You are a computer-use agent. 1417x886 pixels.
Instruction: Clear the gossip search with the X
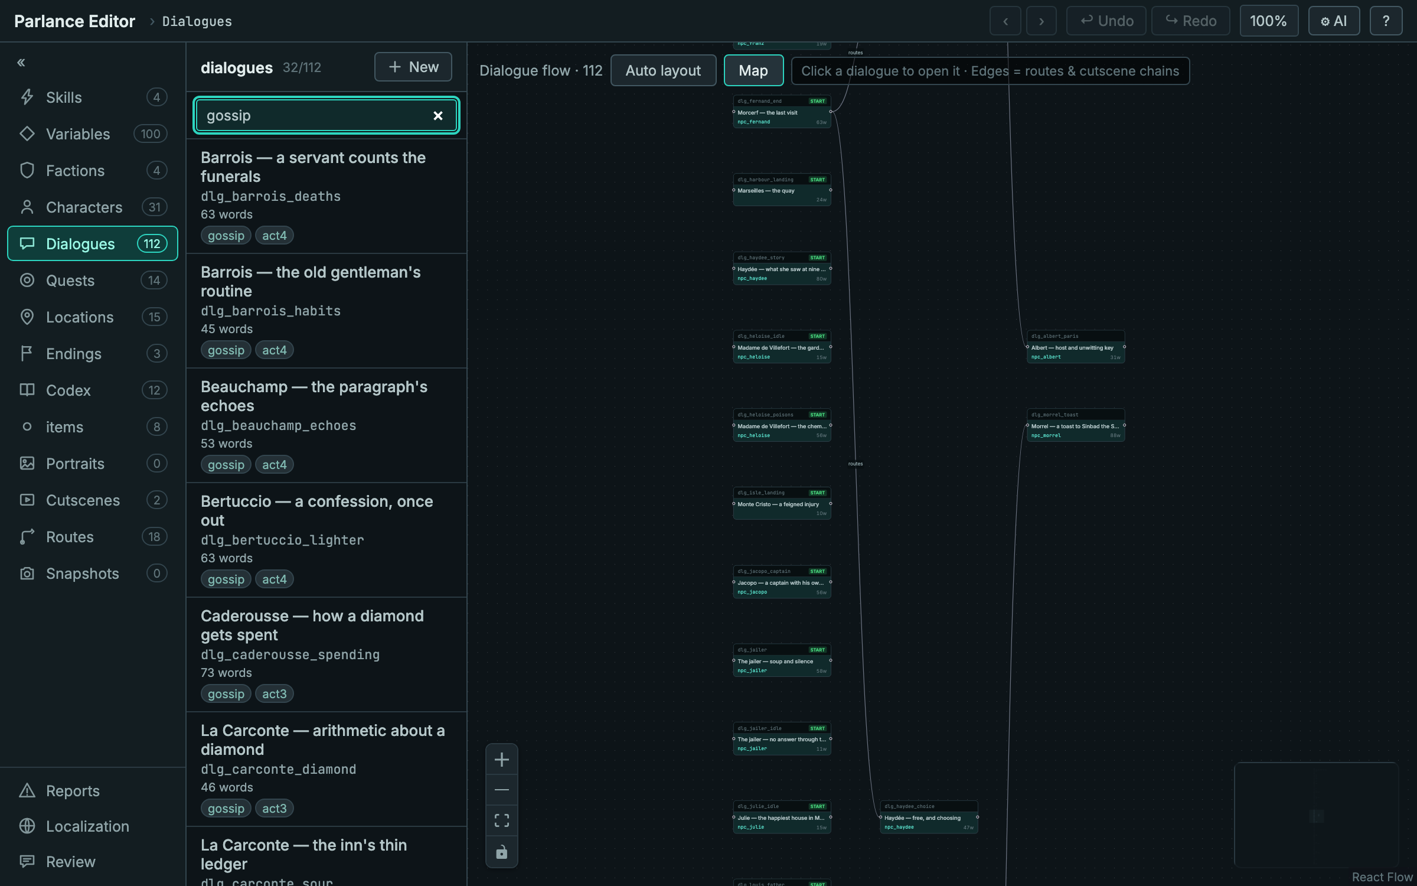[438, 116]
